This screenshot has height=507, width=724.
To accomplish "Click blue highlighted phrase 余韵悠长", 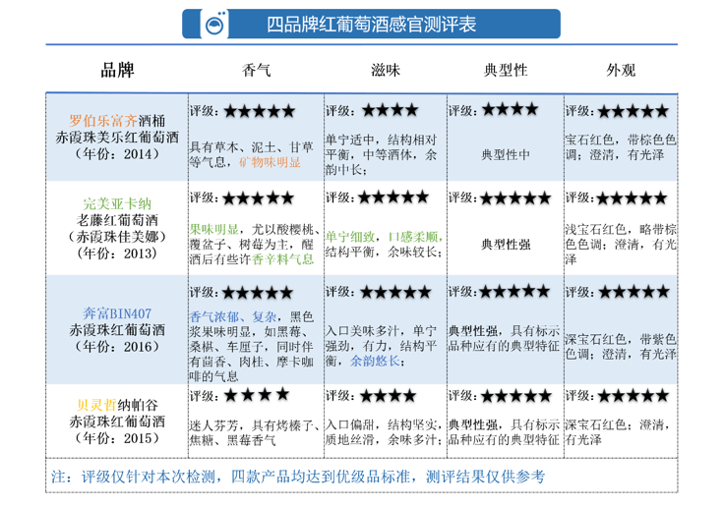I will point(375,362).
